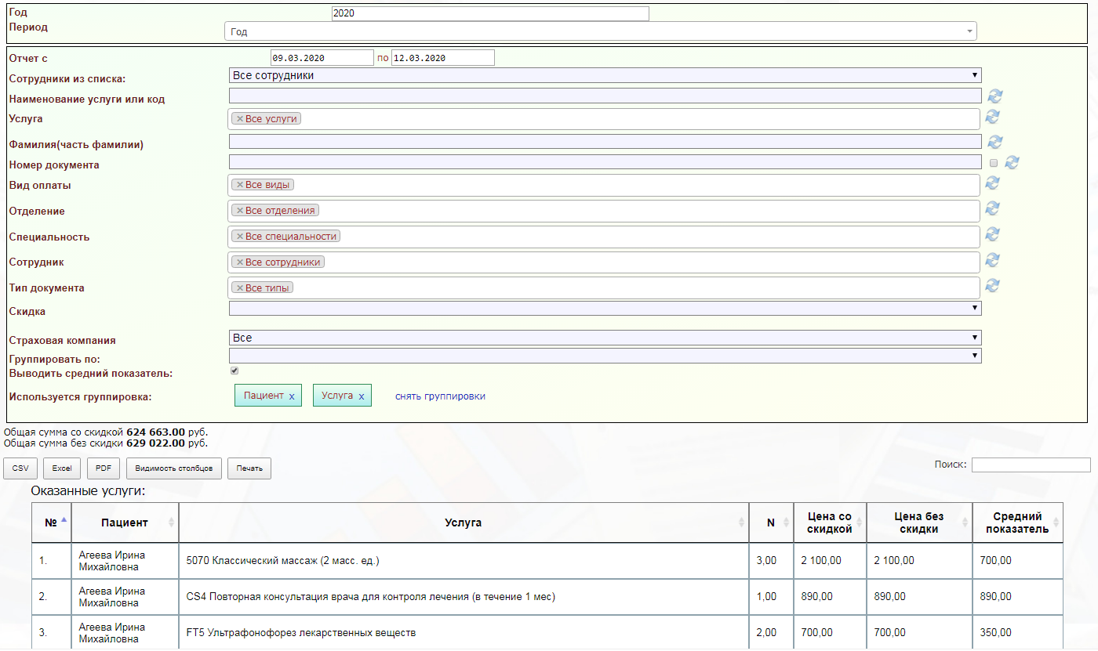This screenshot has height=651, width=1098.
Task: Remove the Пациент grouping tag
Action: [292, 397]
